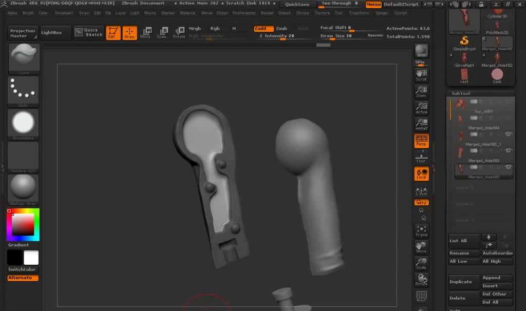
Task: Enable Edit mode on the top shelf
Action: click(113, 33)
